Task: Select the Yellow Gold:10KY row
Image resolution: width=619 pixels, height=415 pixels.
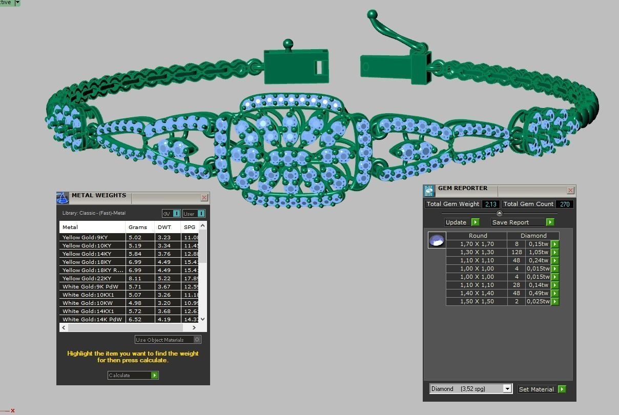Action: (x=129, y=245)
